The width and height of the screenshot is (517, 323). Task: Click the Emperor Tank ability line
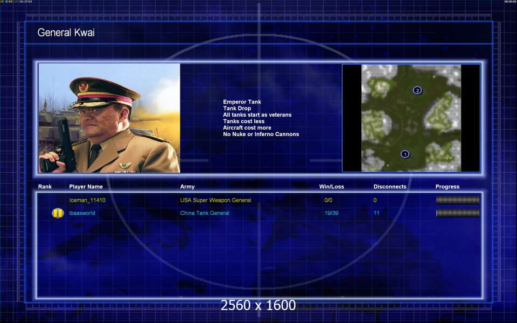242,102
